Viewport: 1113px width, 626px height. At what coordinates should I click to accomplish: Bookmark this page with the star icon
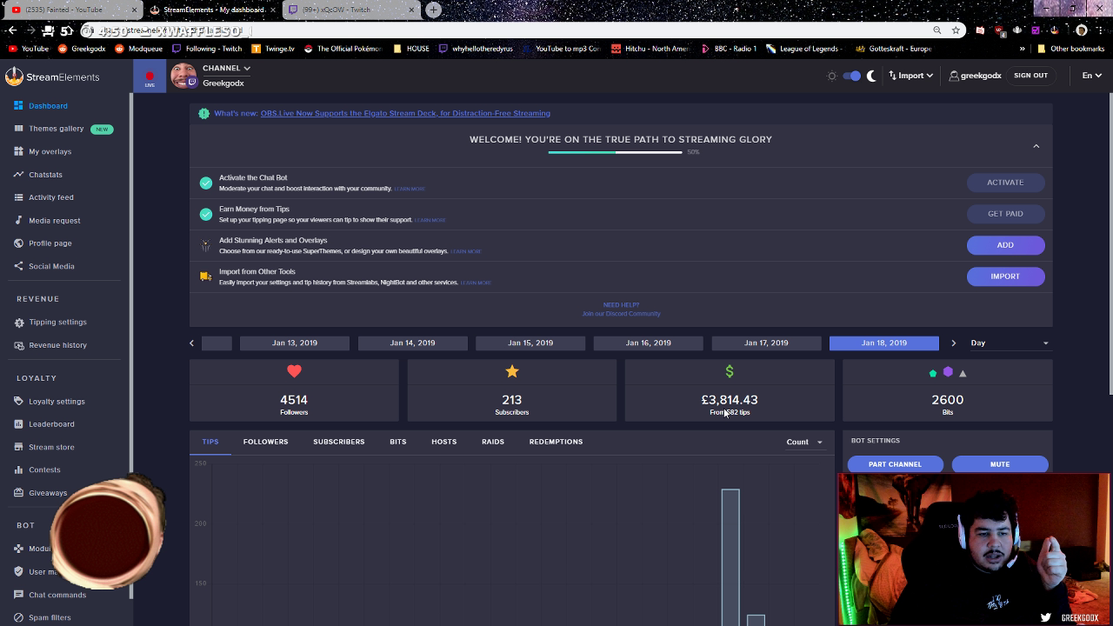[956, 30]
